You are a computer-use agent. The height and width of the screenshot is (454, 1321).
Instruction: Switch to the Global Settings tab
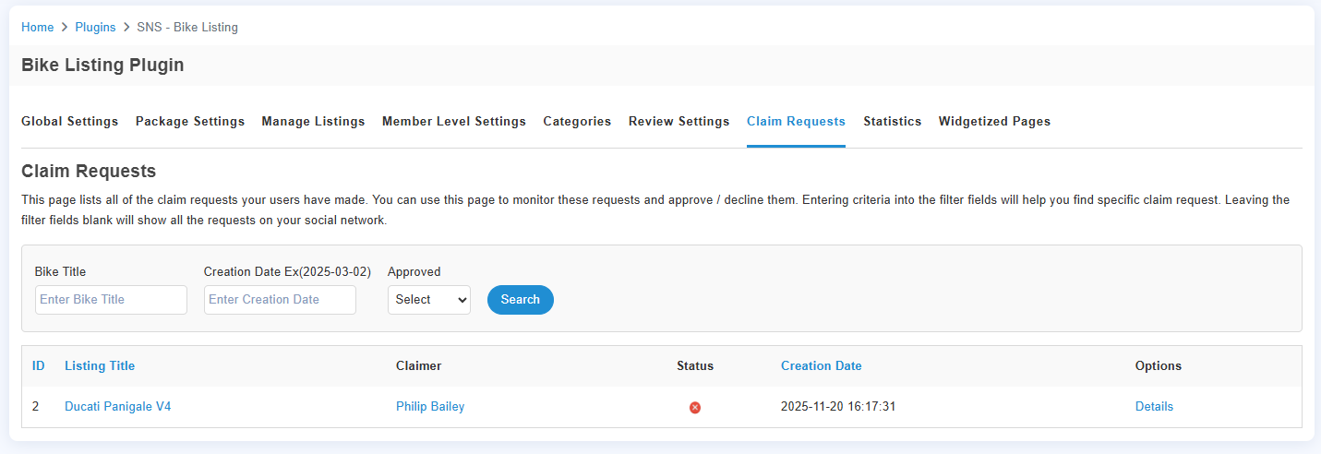pos(69,121)
